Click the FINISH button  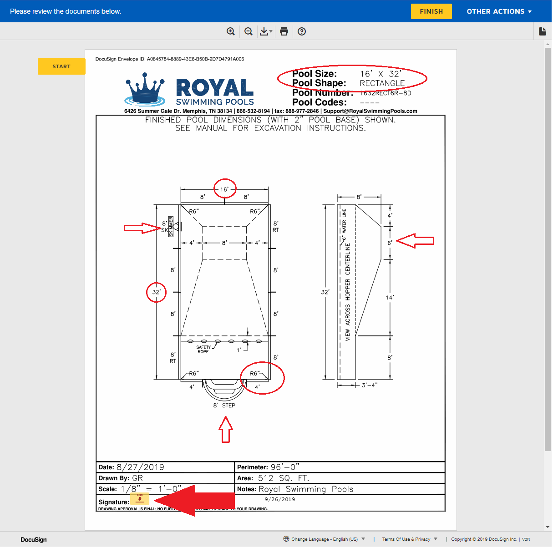[431, 11]
